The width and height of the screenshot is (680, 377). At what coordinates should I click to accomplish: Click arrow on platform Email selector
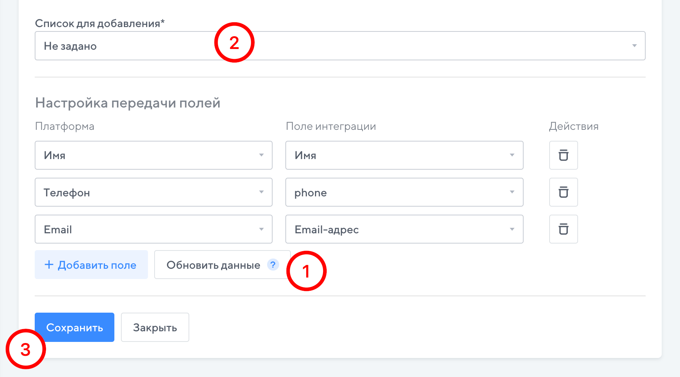[x=261, y=229]
